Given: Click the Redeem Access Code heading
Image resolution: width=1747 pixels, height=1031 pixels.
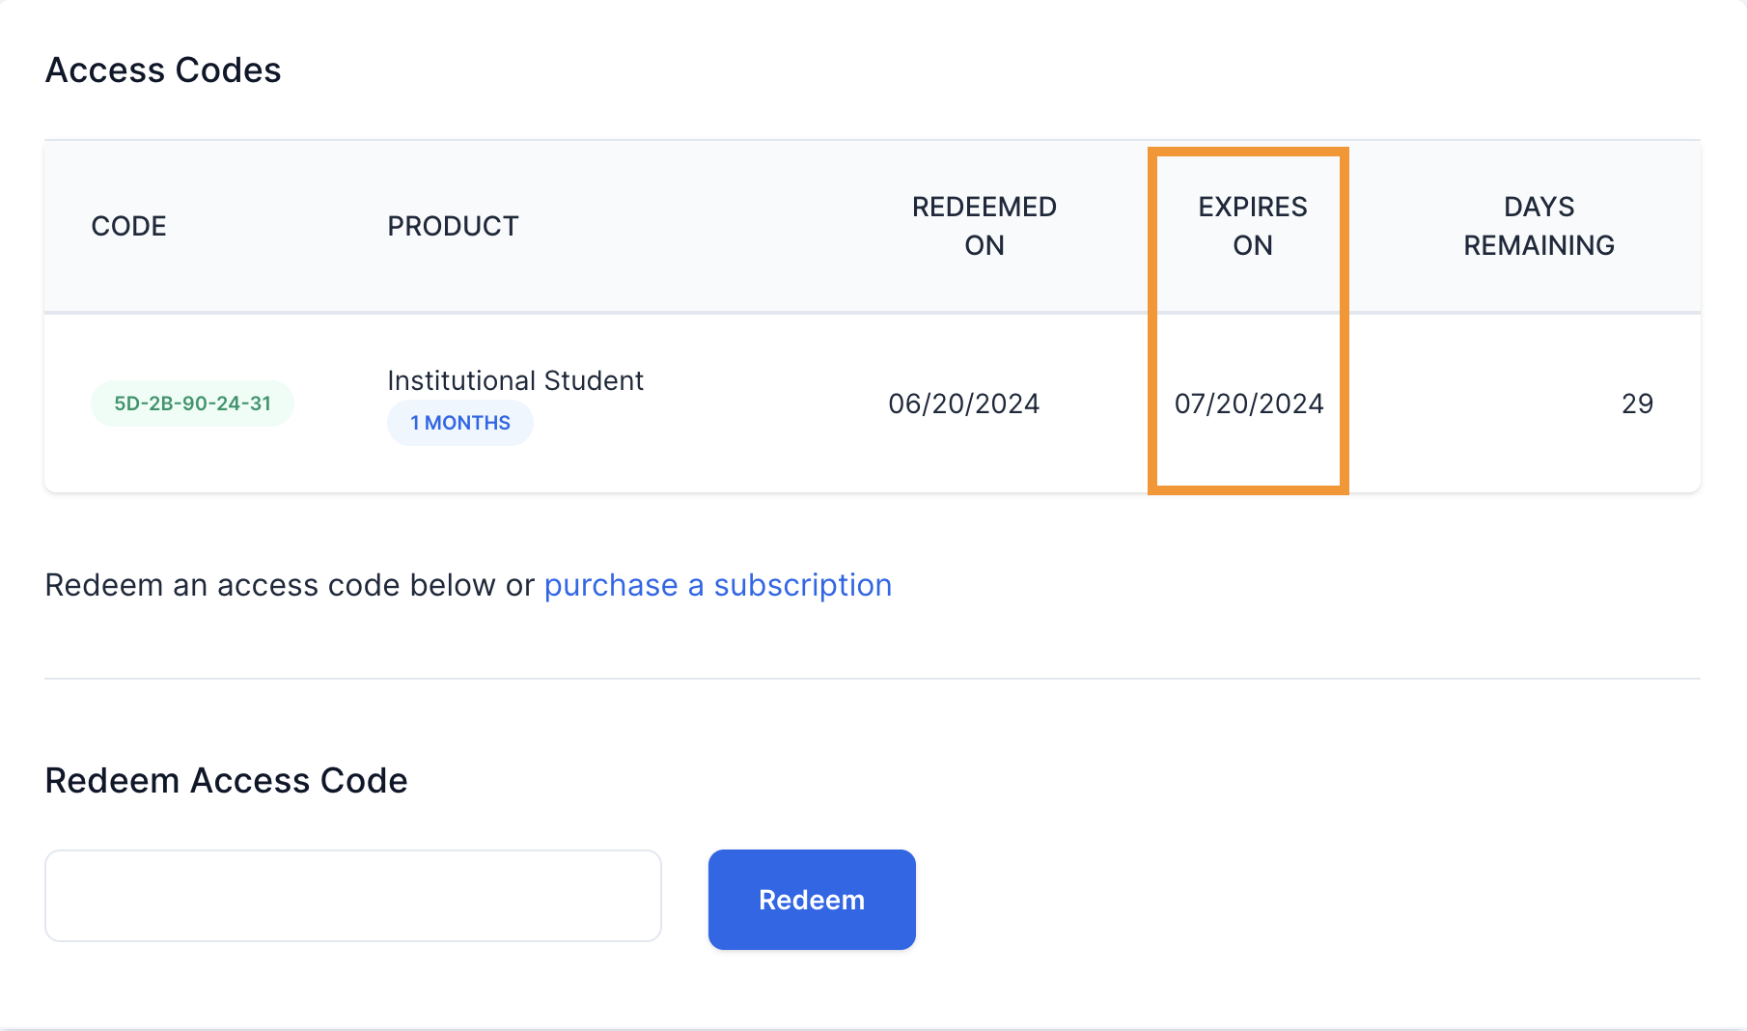Looking at the screenshot, I should pos(225,780).
